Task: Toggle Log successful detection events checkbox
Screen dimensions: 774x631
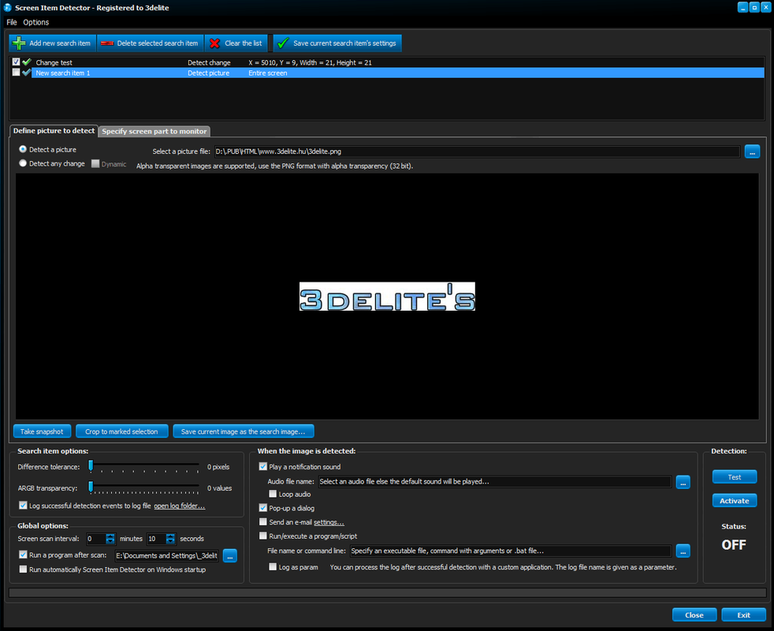Action: point(23,506)
